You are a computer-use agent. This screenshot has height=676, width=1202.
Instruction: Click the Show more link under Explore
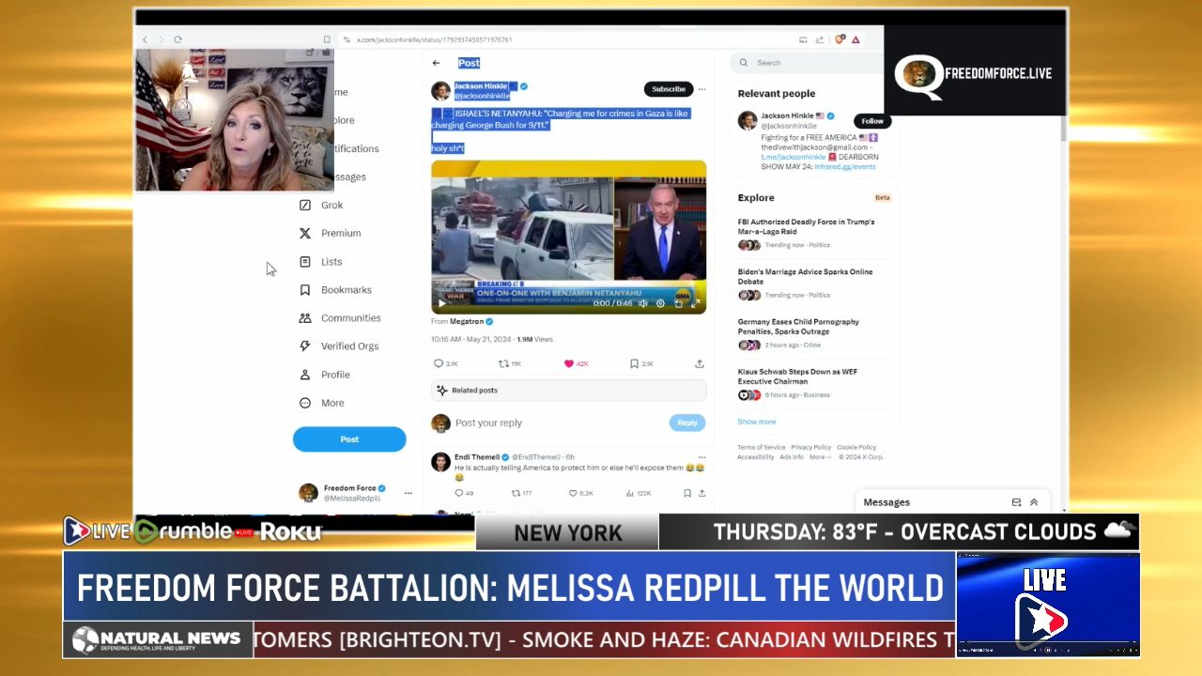pyautogui.click(x=756, y=422)
